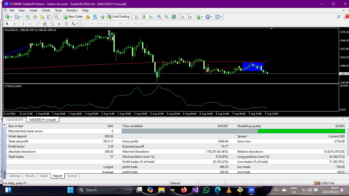Click the connection status bars icon

click(317, 183)
